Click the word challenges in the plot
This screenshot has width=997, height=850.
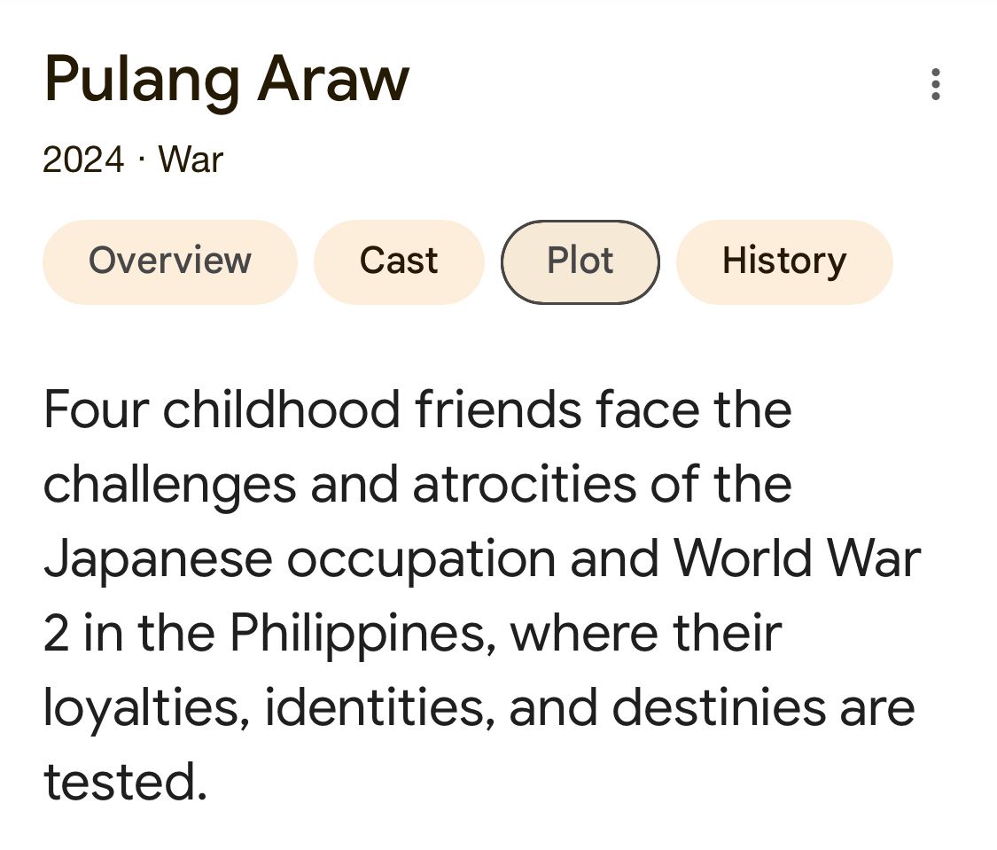(170, 486)
